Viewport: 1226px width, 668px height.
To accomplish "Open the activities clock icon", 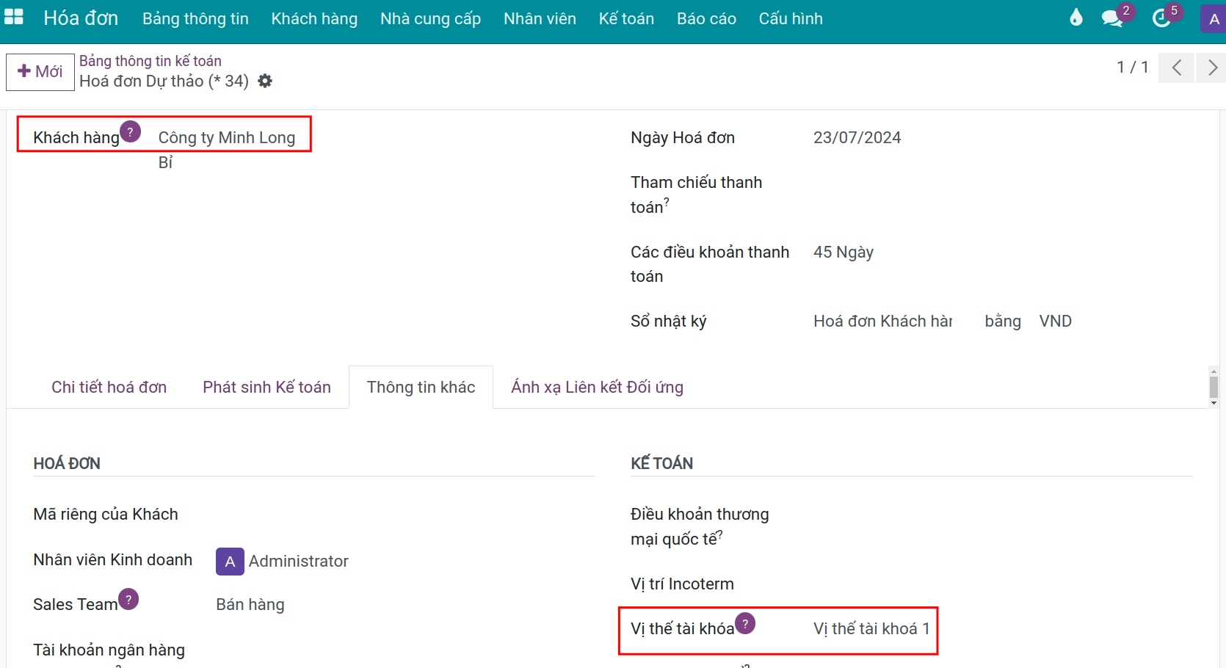I will (x=1162, y=18).
